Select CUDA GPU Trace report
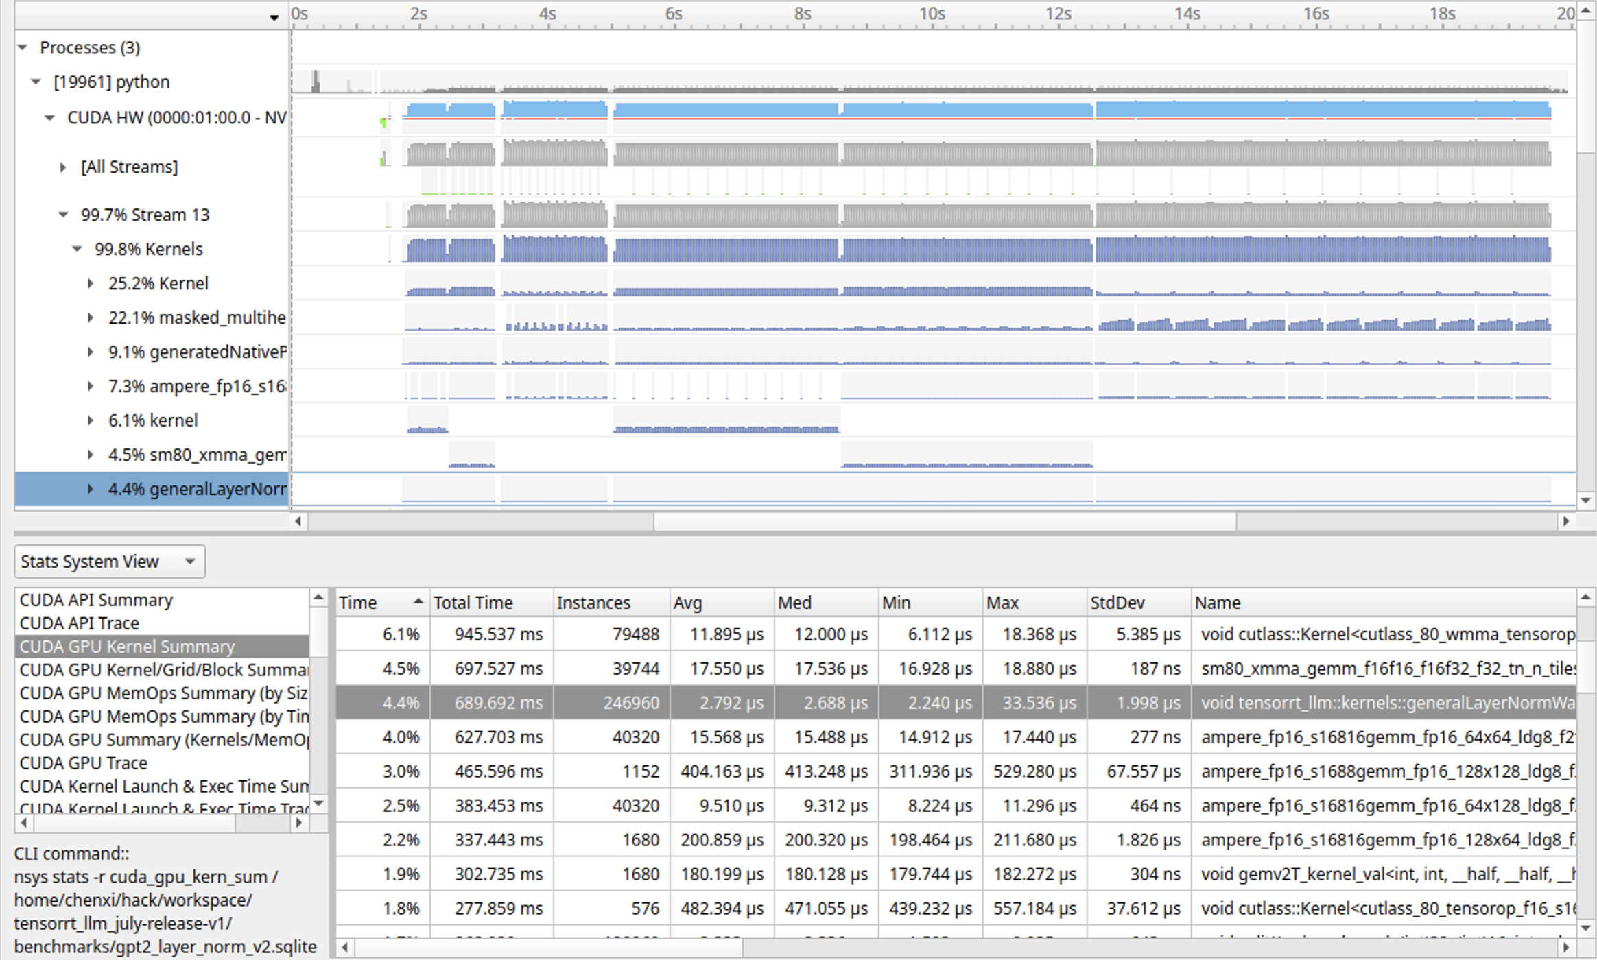 [84, 763]
